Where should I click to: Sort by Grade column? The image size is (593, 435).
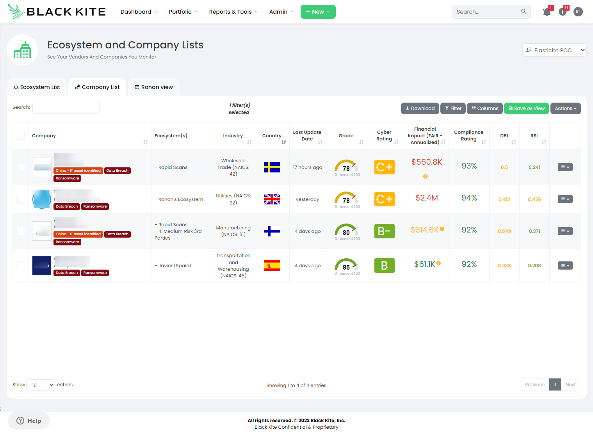click(x=361, y=142)
